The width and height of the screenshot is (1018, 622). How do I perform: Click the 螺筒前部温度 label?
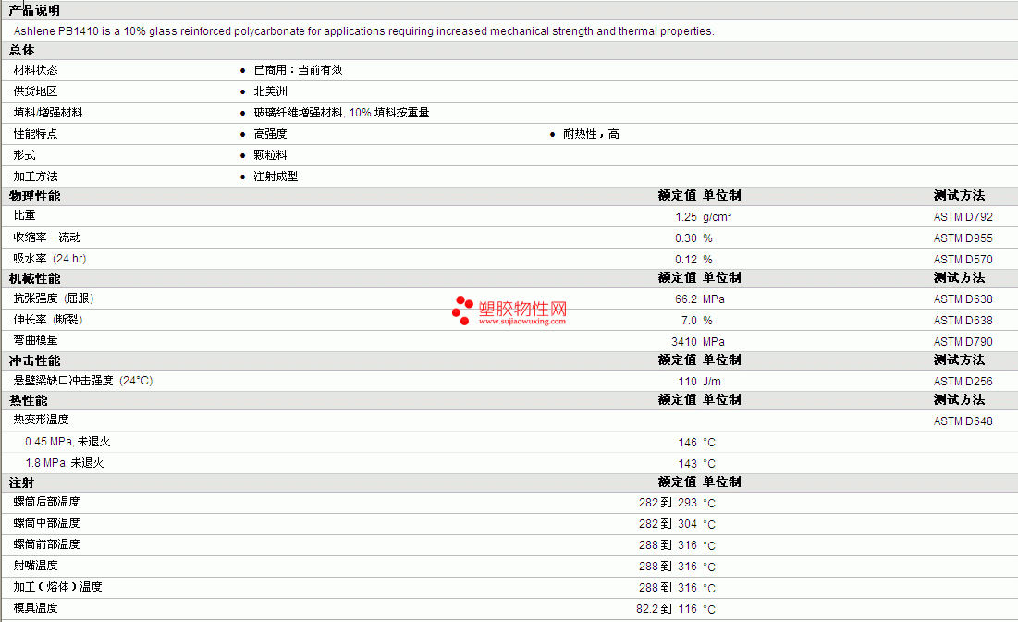point(47,544)
